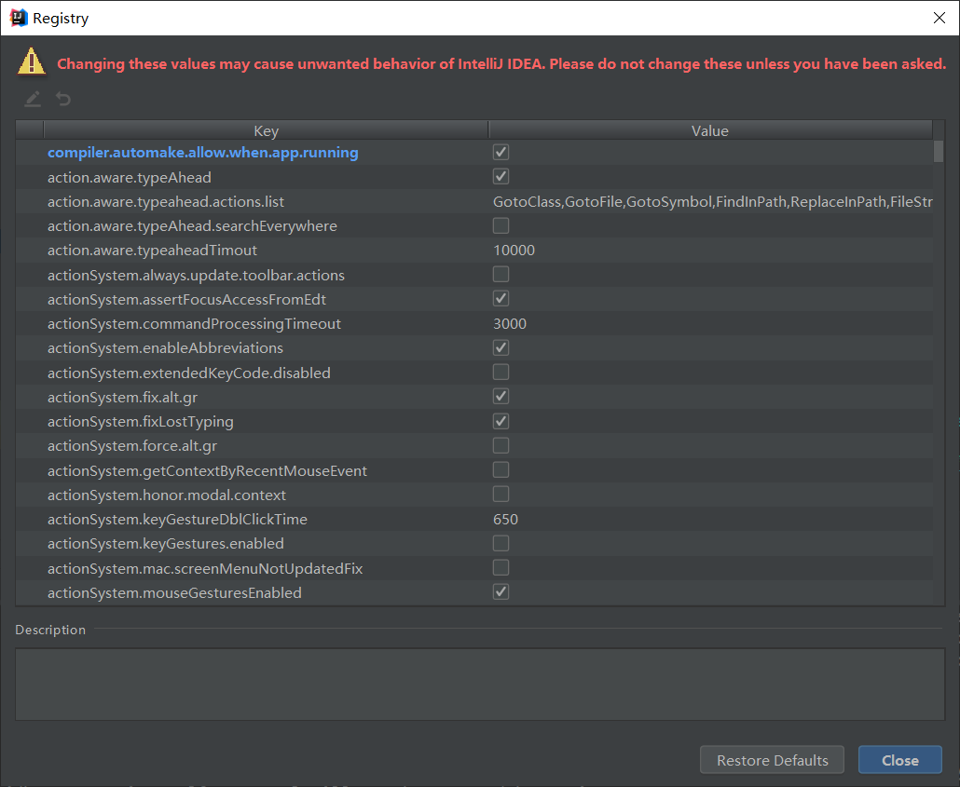Screen dimensions: 960x787
Task: Select actionSystem.honor.modal.context key
Action: tap(167, 495)
